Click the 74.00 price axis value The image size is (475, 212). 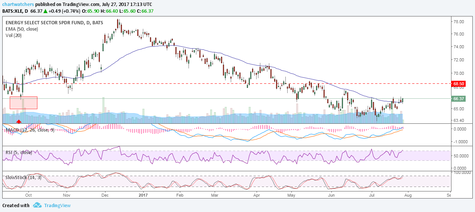(x=459, y=47)
